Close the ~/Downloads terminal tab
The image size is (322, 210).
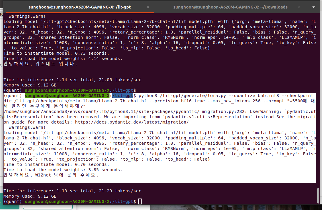click(x=299, y=7)
